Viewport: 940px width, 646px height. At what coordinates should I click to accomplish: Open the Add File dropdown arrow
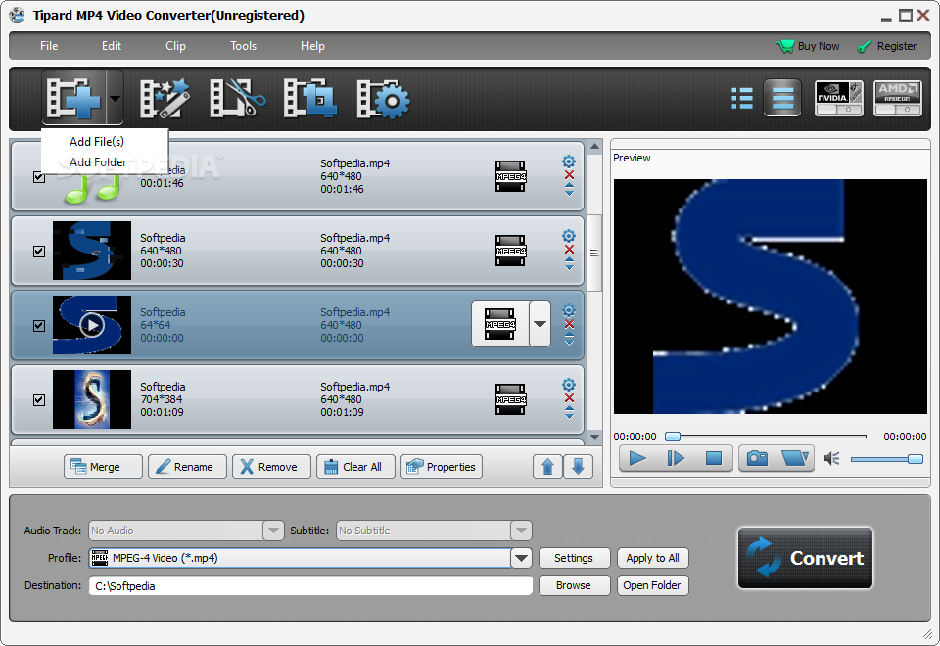(x=115, y=98)
